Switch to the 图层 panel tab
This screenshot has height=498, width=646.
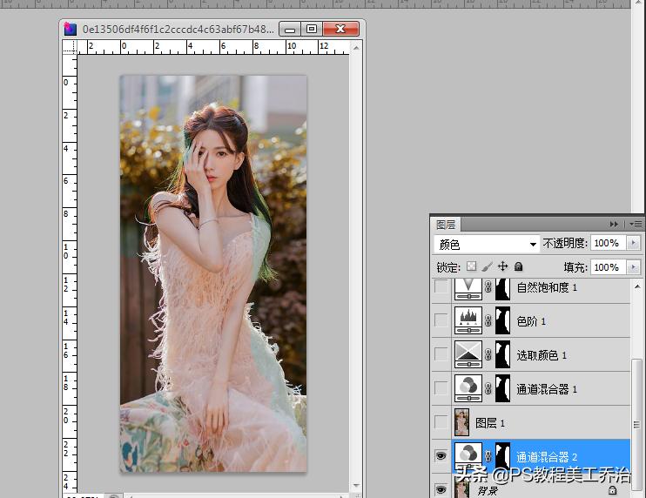(446, 224)
